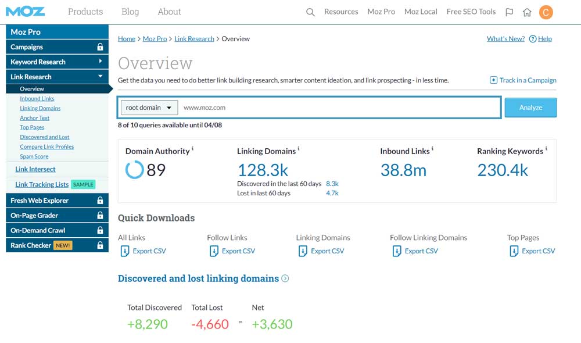Viewport: 581px width, 343px height.
Task: Open the root domain dropdown
Action: [149, 108]
